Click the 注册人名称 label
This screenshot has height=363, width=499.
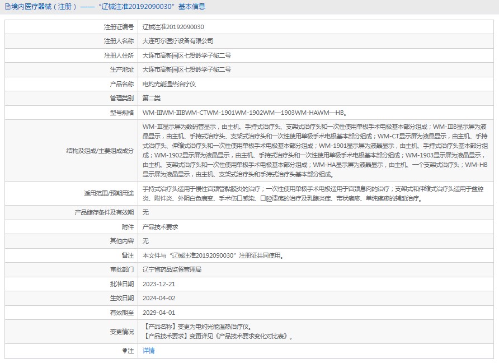point(119,41)
